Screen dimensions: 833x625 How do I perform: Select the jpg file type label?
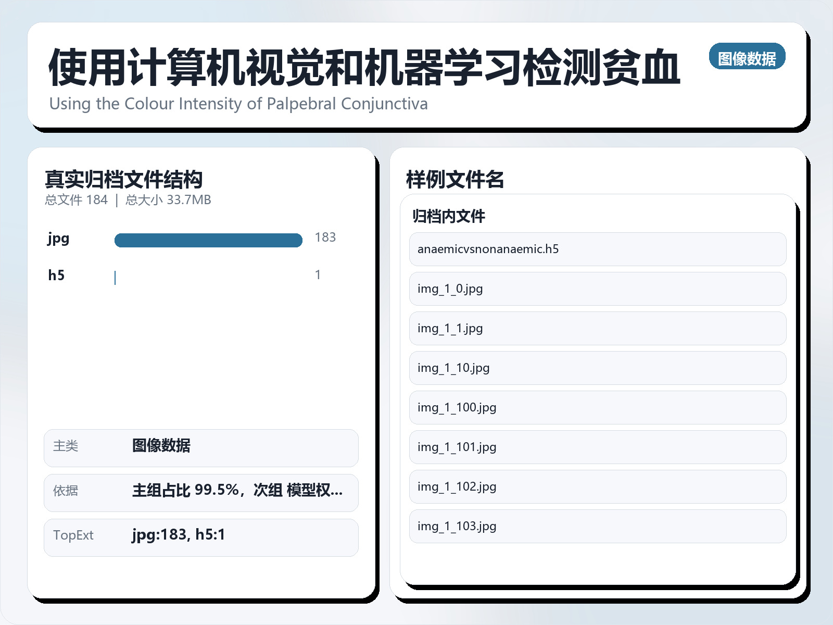click(57, 240)
